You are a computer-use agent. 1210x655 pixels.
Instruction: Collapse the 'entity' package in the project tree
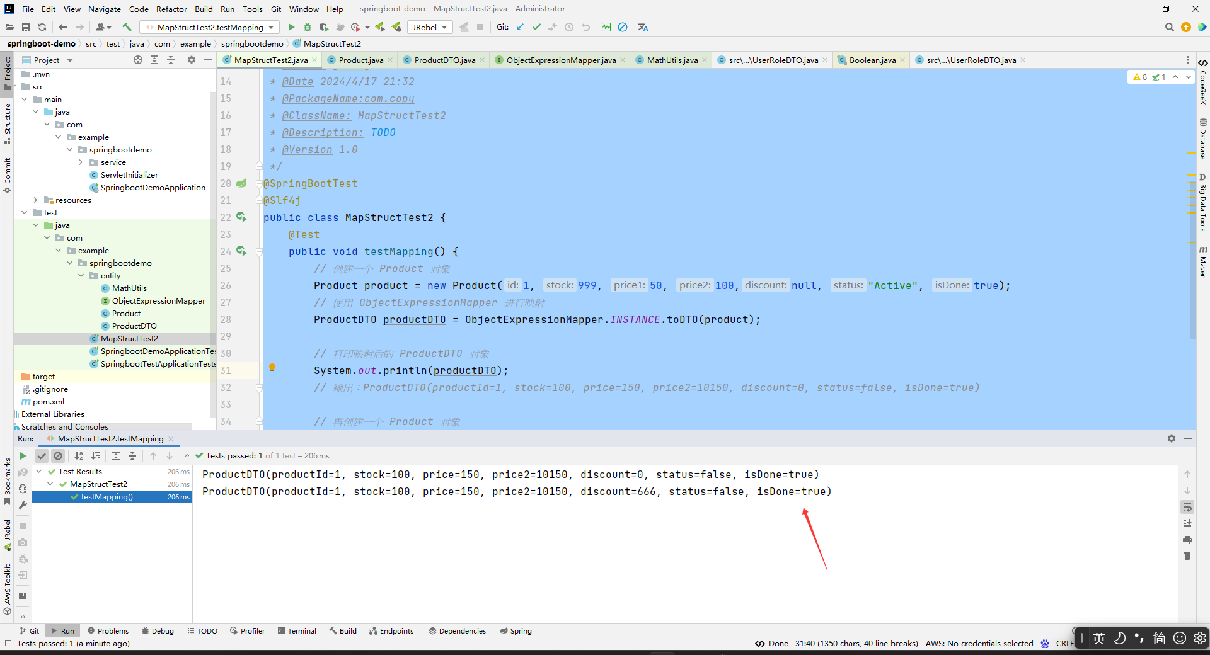tap(81, 275)
